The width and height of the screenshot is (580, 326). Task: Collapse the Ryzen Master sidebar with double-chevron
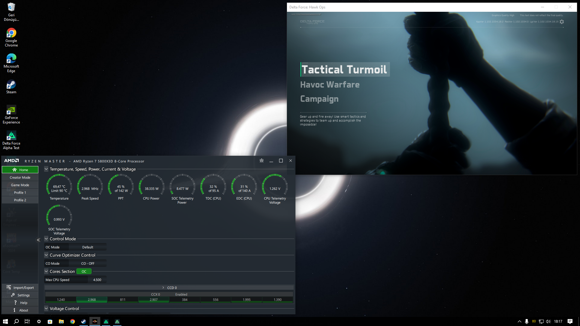pos(38,240)
